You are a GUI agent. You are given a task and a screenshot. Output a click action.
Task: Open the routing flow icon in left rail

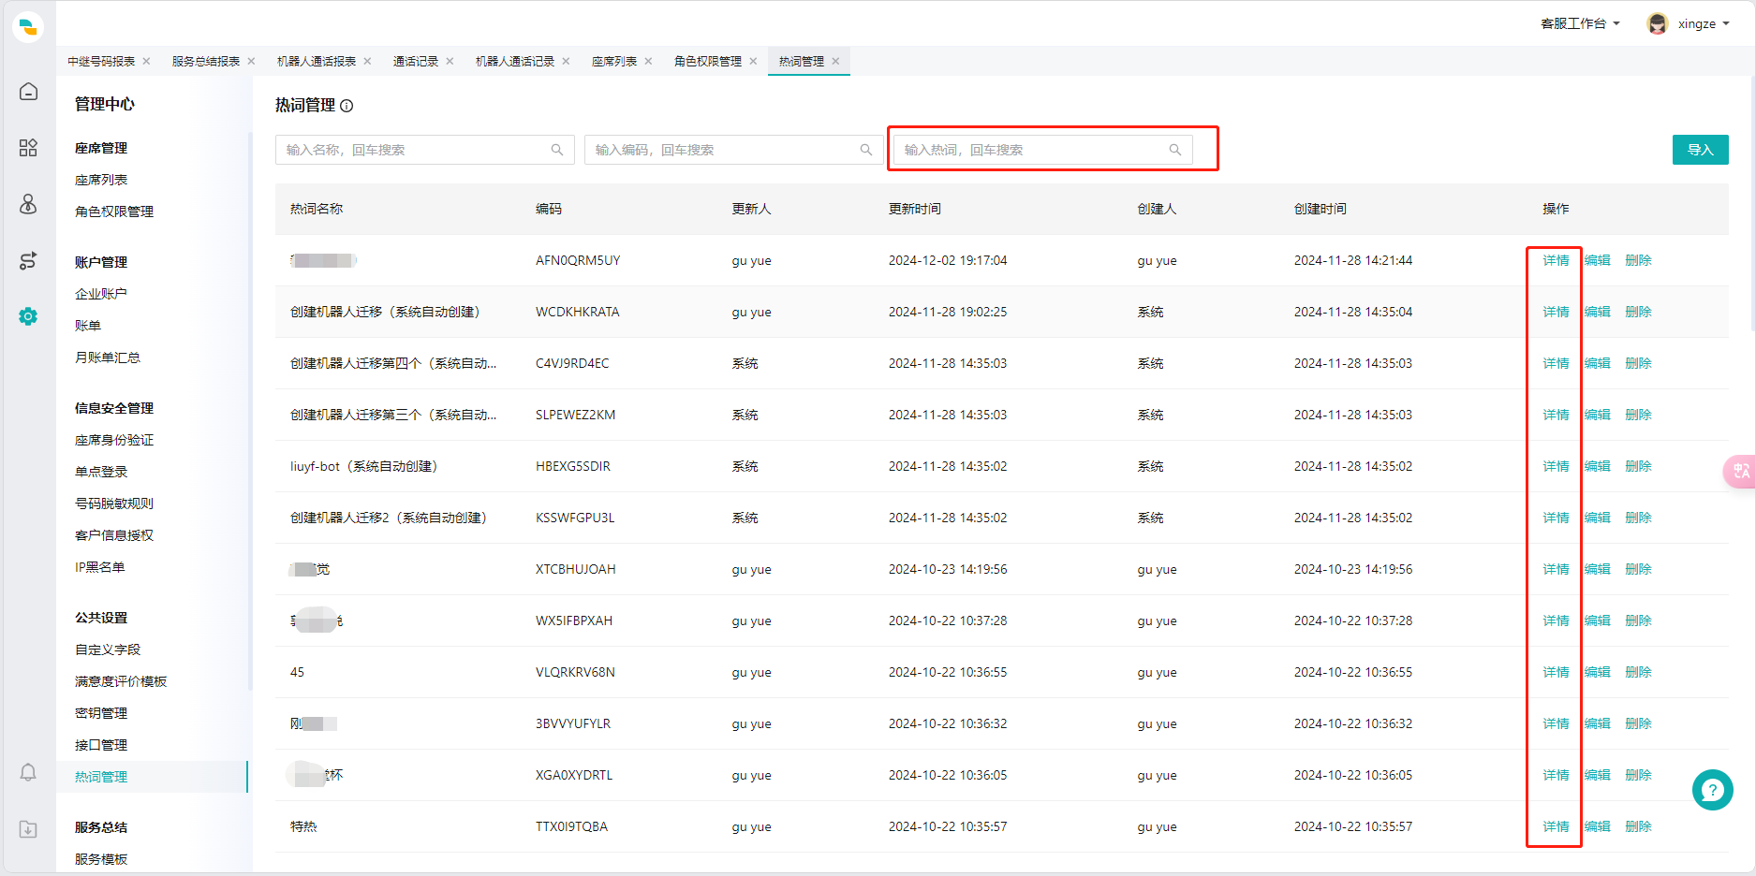tap(28, 260)
